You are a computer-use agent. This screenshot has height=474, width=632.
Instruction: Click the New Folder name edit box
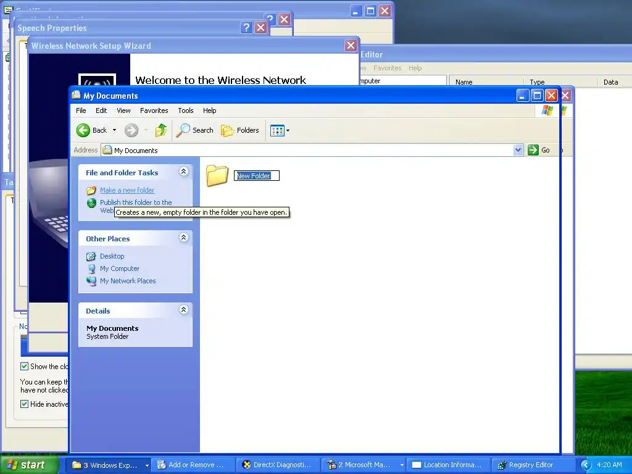(257, 176)
